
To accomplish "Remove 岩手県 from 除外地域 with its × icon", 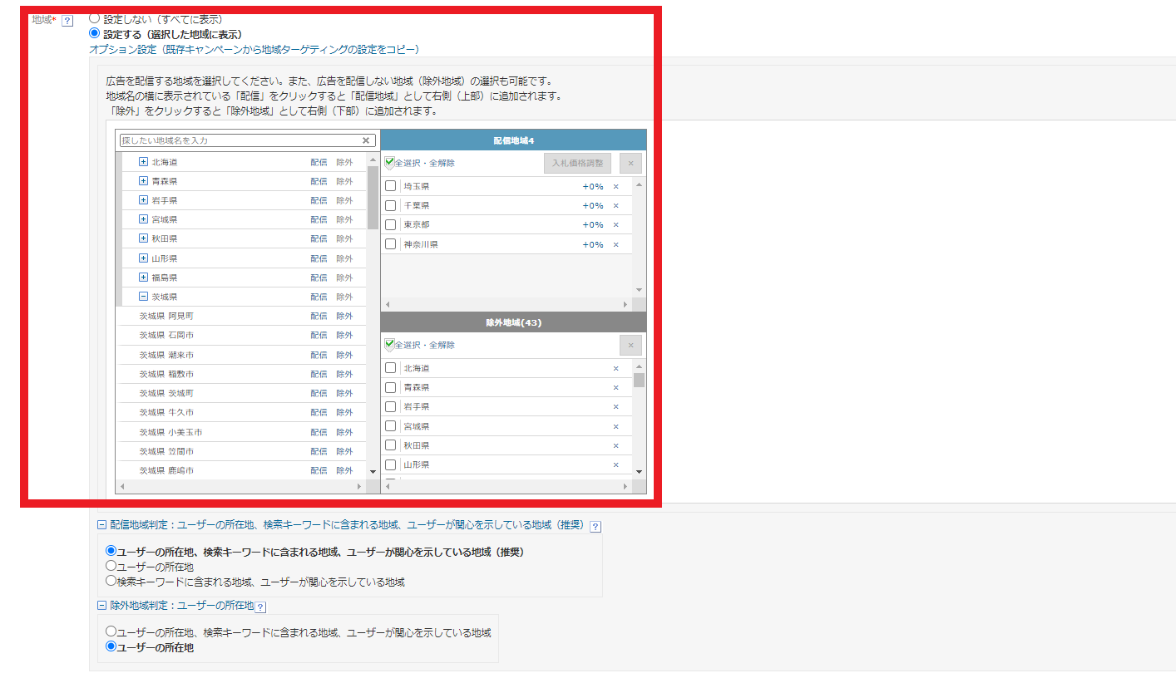I will tap(616, 406).
